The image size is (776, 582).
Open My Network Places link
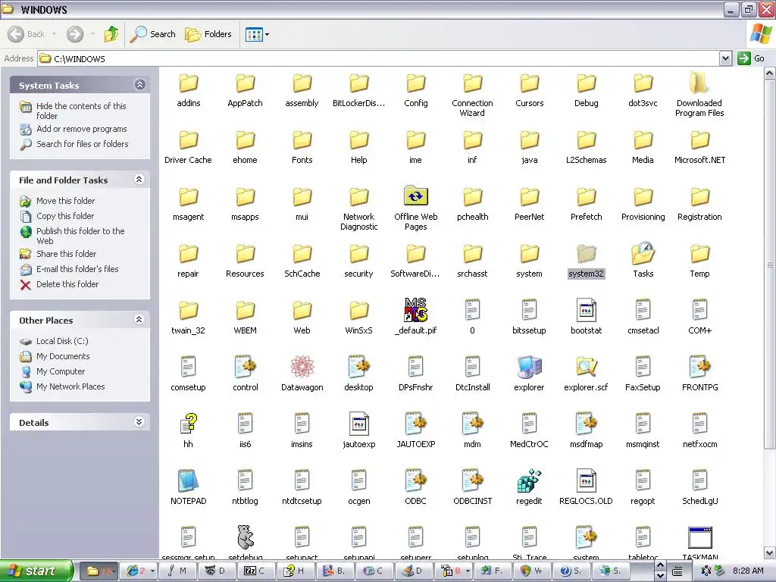pos(70,386)
